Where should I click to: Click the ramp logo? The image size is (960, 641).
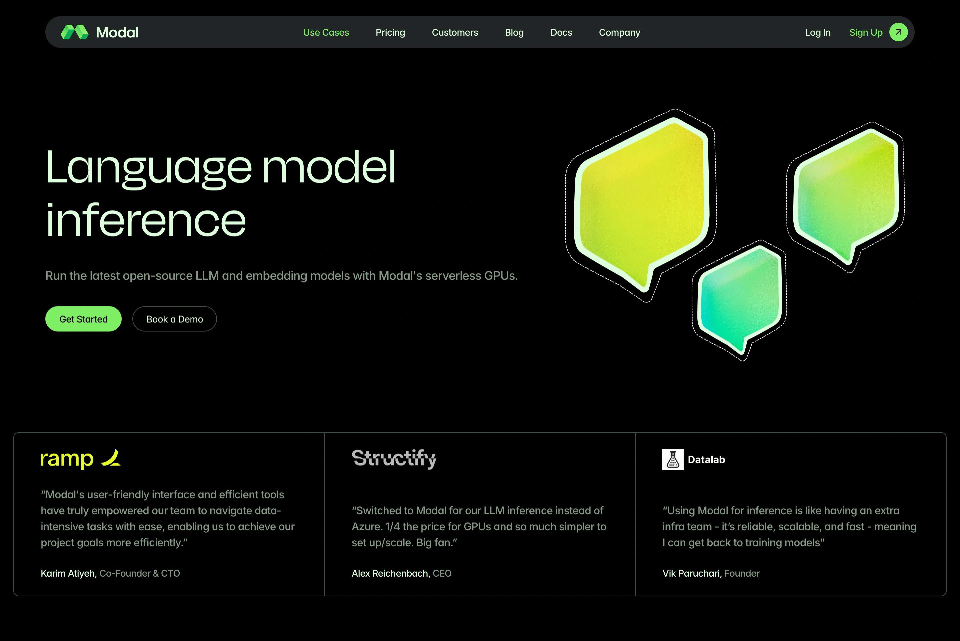(80, 459)
